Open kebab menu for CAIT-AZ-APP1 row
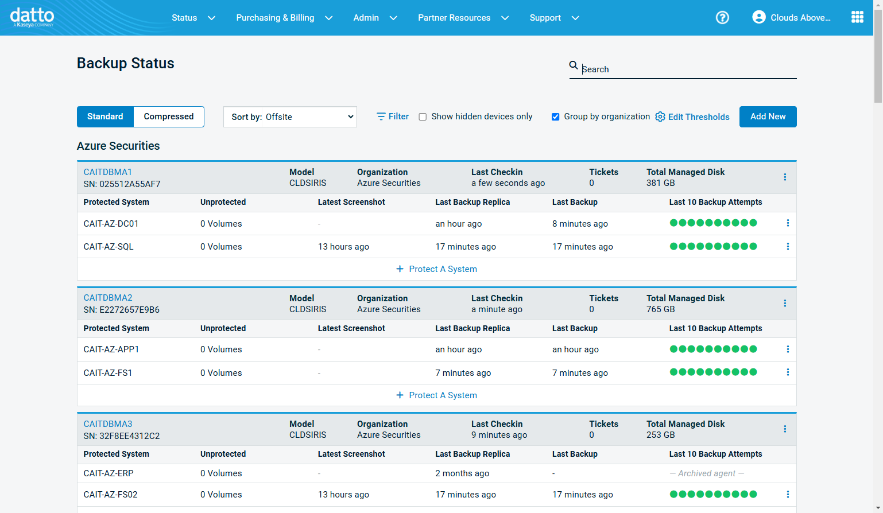This screenshot has height=513, width=883. click(788, 349)
